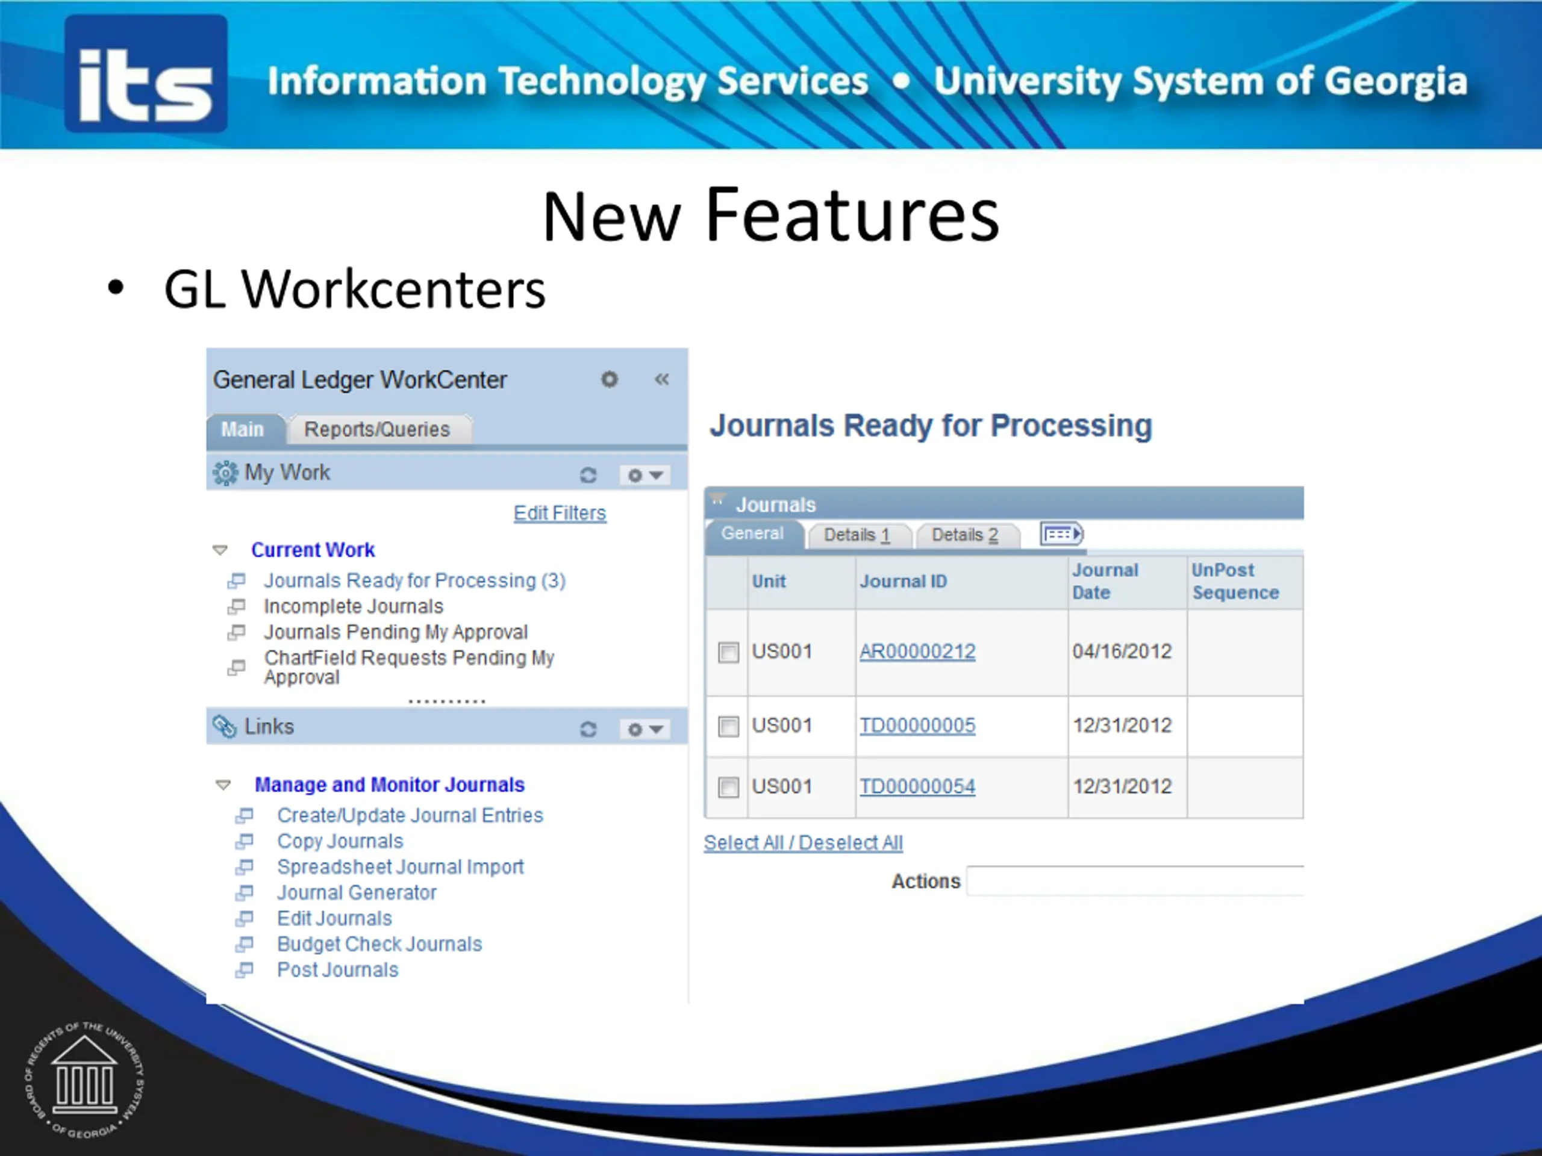Screen dimensions: 1542x1156
Task: Open Spreadsheet Journal Import link
Action: 400,867
